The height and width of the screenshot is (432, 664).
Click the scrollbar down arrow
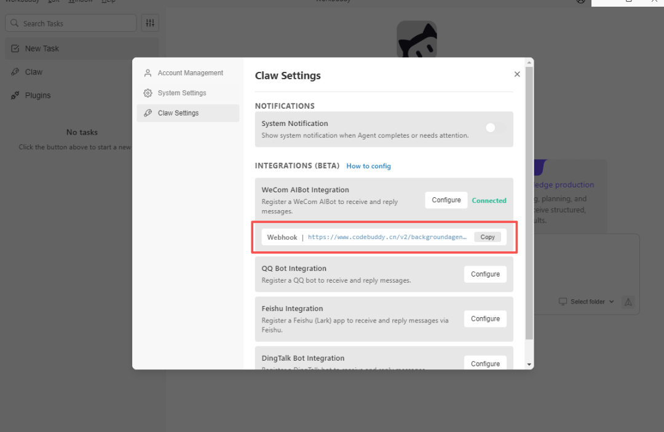(x=529, y=364)
